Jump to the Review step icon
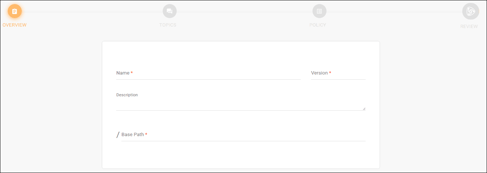 click(470, 11)
